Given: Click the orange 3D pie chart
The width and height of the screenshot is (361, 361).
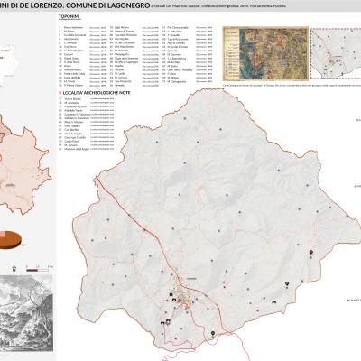Looking at the screenshot, I should coord(10,240).
